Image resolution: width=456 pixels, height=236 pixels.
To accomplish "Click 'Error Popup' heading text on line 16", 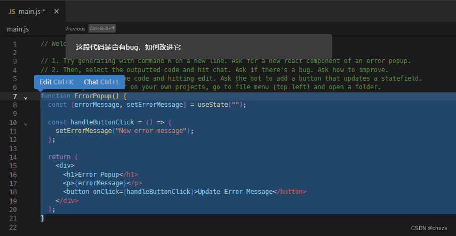I will [99, 174].
